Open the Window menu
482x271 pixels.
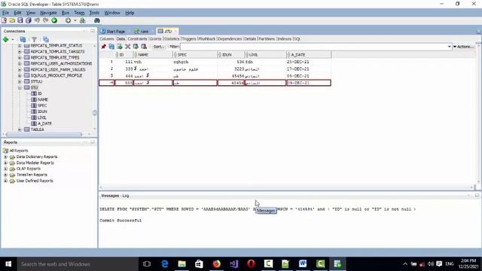[x=112, y=13]
